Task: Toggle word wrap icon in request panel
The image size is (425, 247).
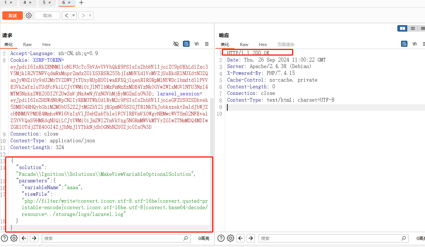Action: [186, 44]
